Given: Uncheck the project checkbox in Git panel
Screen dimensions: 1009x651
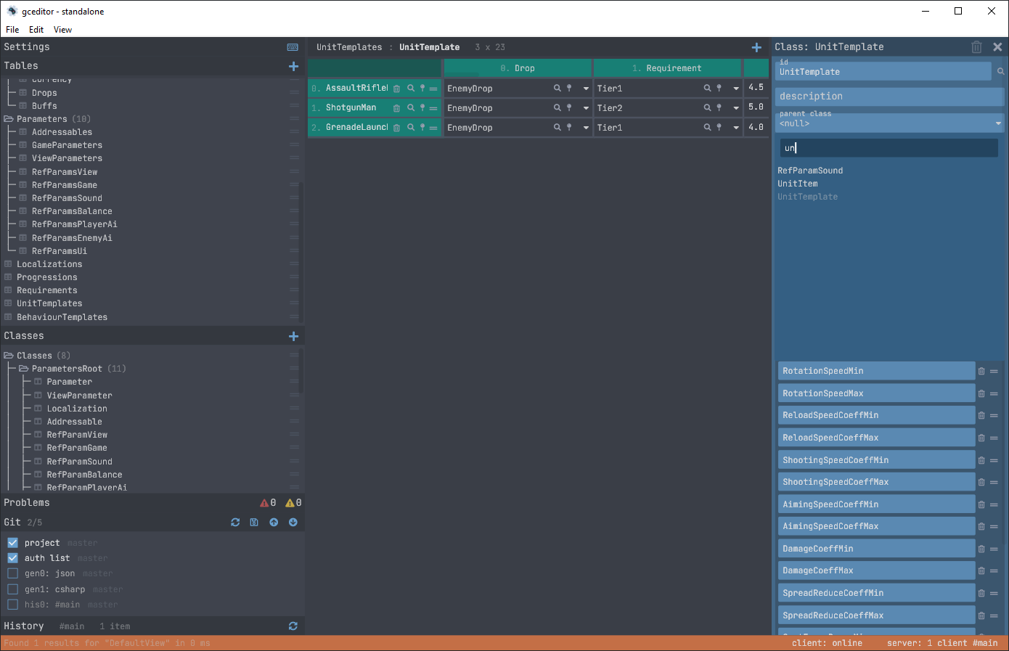Looking at the screenshot, I should (x=12, y=542).
